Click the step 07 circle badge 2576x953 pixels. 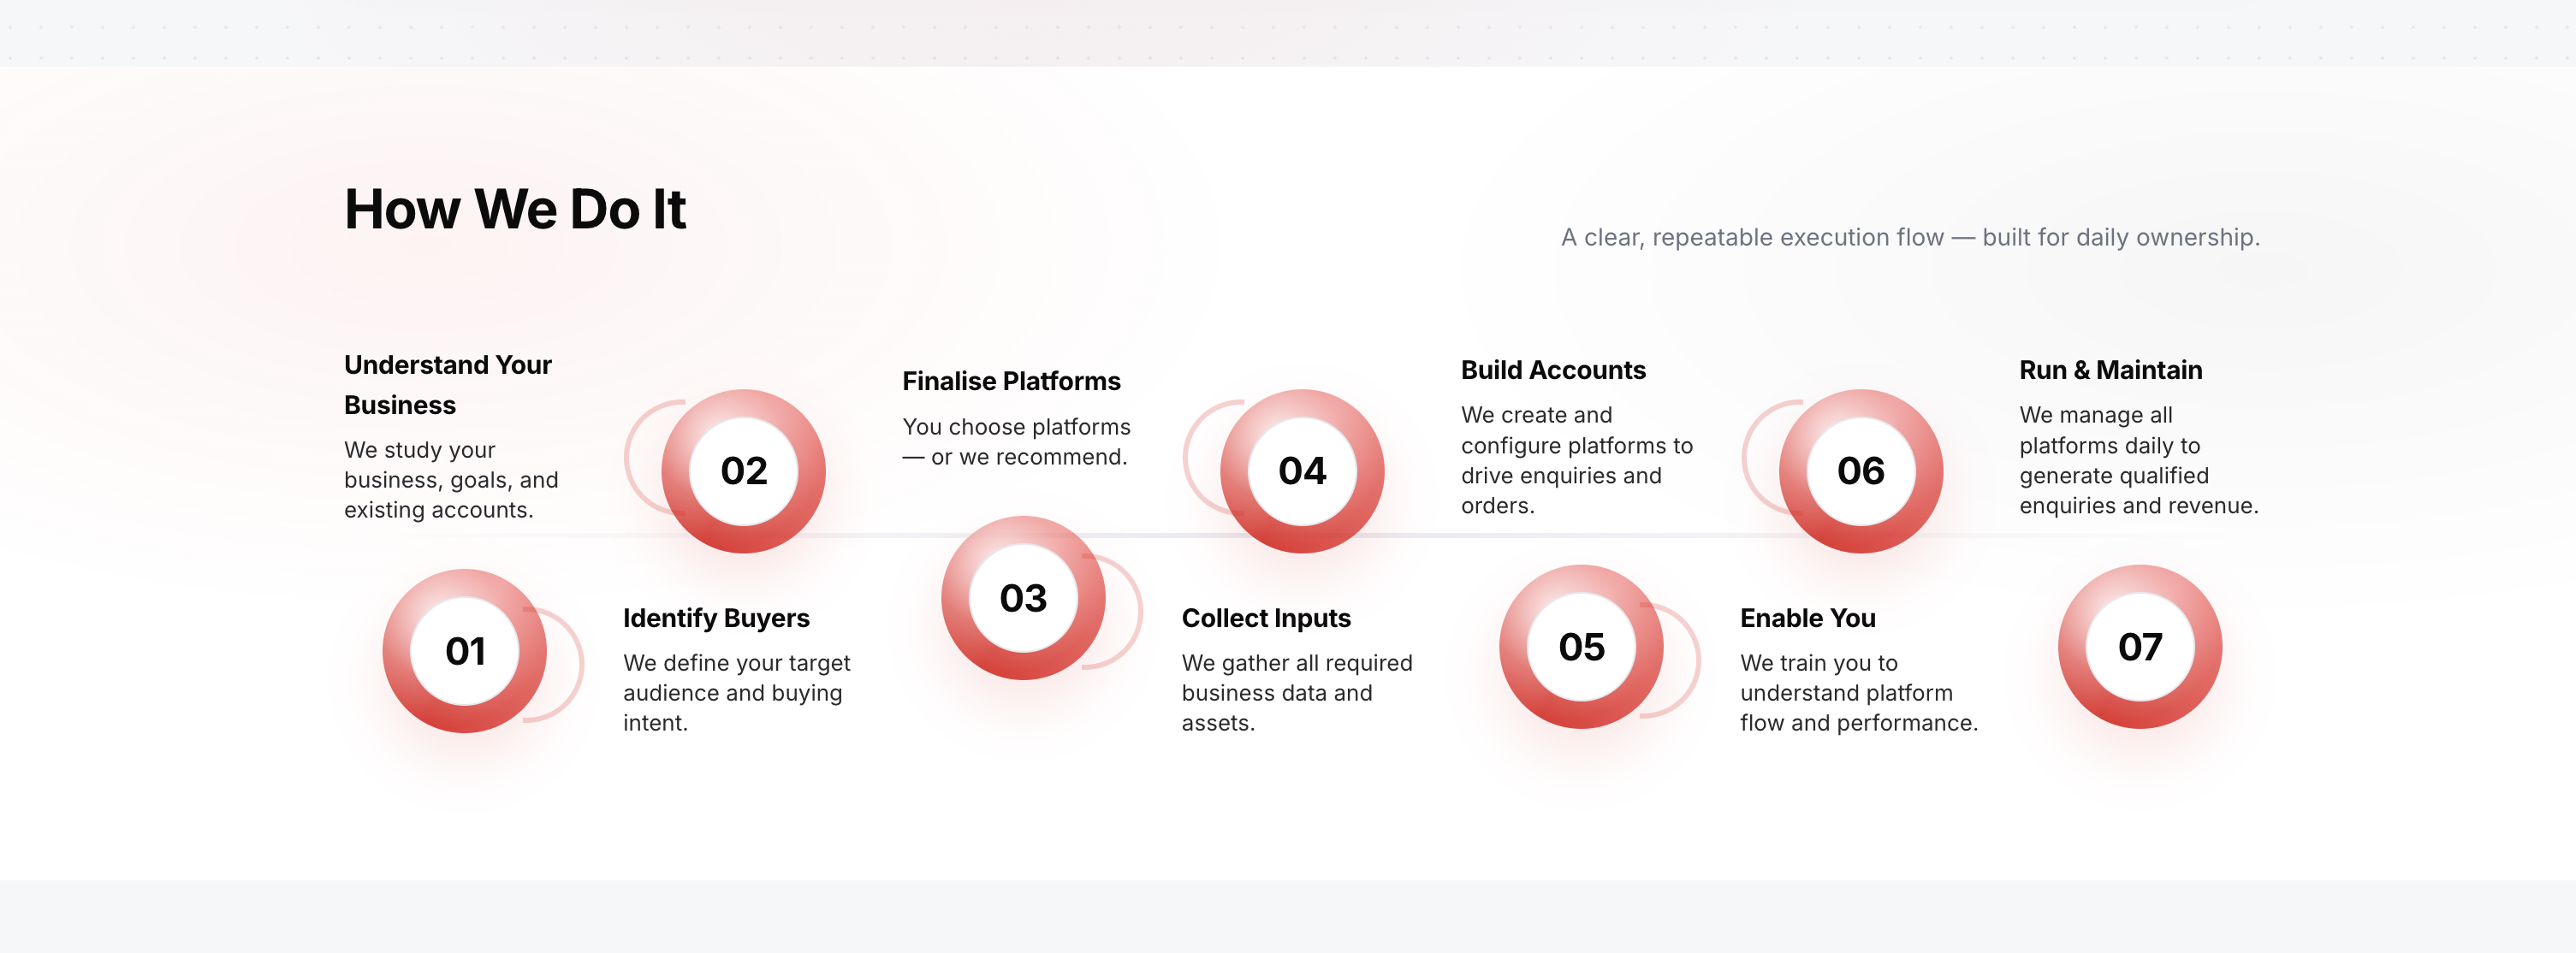[x=2139, y=647]
